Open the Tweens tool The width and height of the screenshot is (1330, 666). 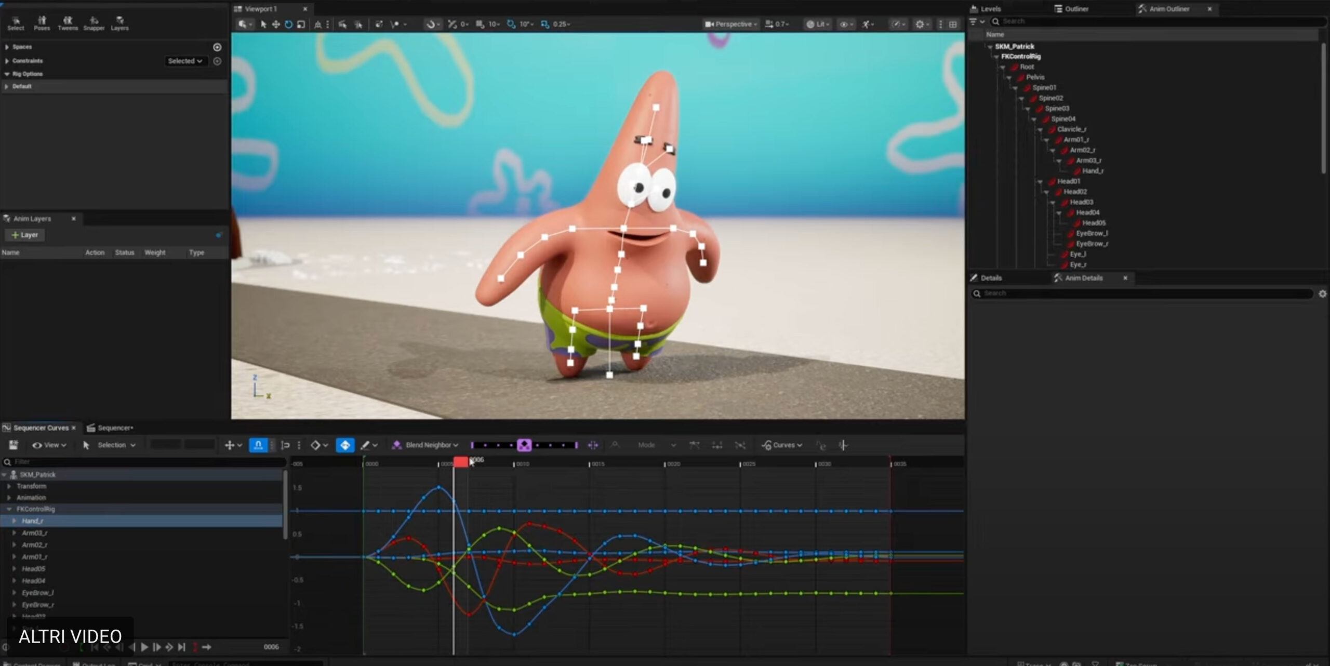68,23
